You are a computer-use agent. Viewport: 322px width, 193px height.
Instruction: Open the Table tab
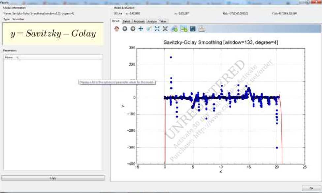click(x=163, y=21)
